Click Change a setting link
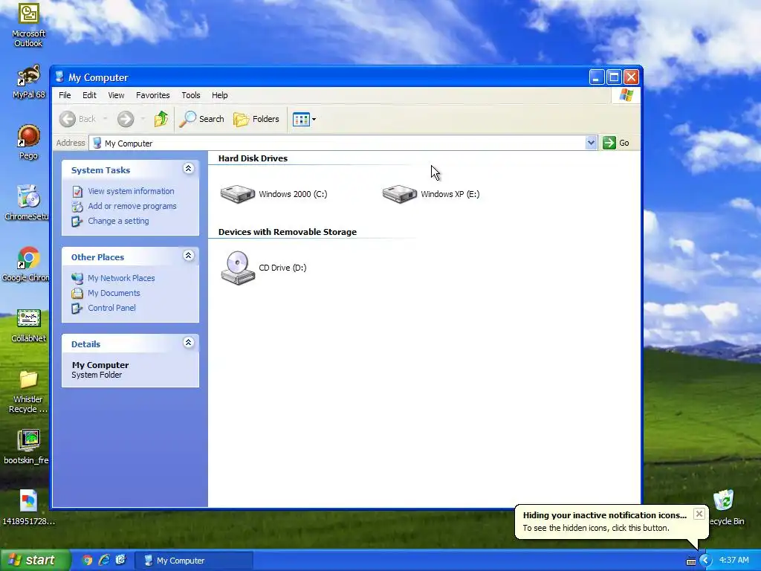Image resolution: width=761 pixels, height=571 pixels. (x=118, y=221)
